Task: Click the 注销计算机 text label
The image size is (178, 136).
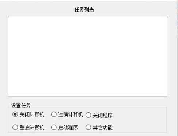Action: click(71, 114)
